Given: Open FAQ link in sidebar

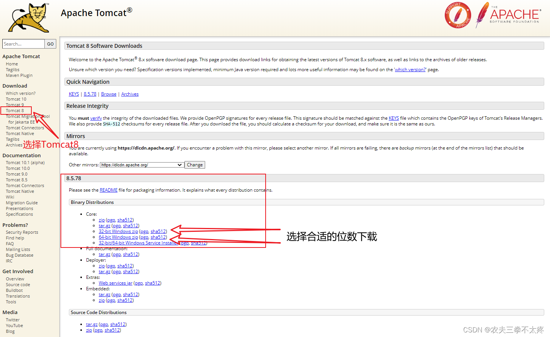Looking at the screenshot, I should pos(10,244).
